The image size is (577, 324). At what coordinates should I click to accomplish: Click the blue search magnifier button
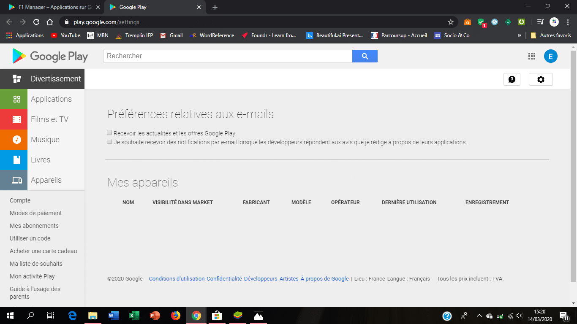point(365,56)
